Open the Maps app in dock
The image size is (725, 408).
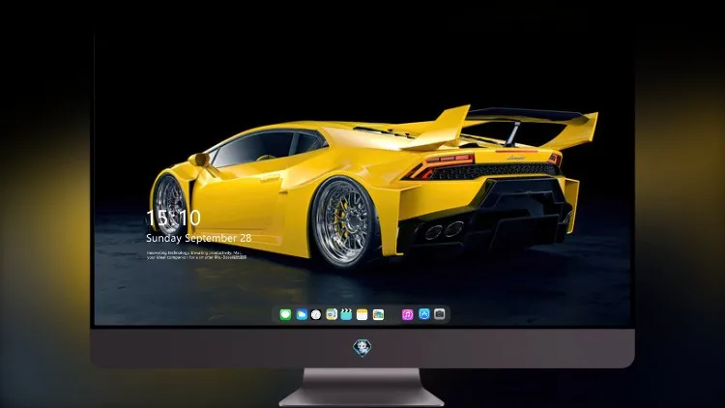point(332,315)
